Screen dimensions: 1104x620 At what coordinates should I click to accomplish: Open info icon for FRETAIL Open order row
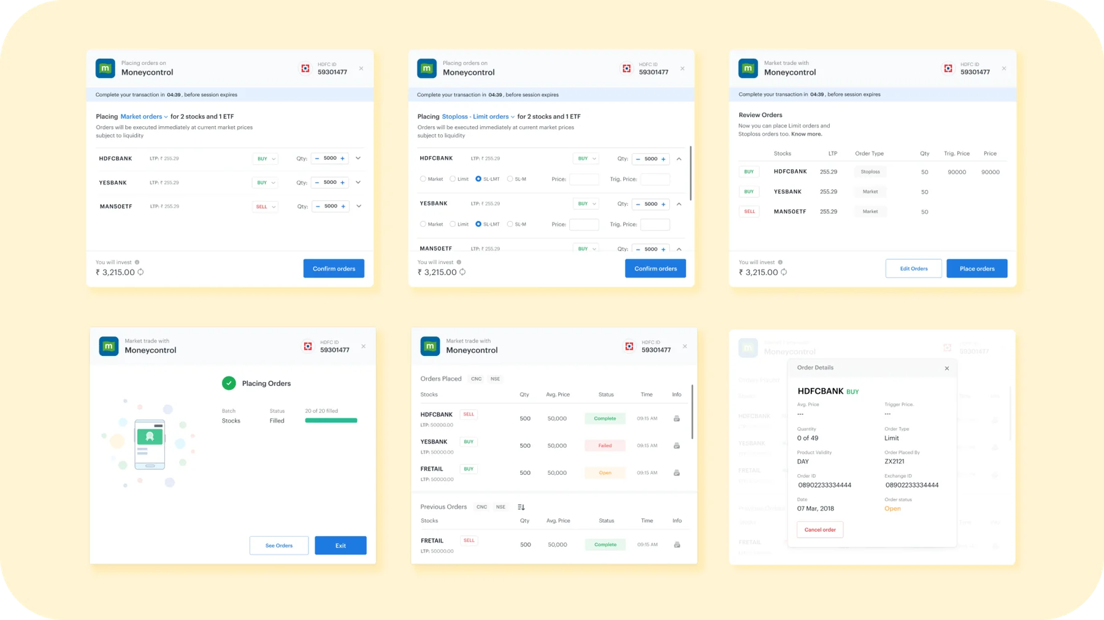click(677, 472)
